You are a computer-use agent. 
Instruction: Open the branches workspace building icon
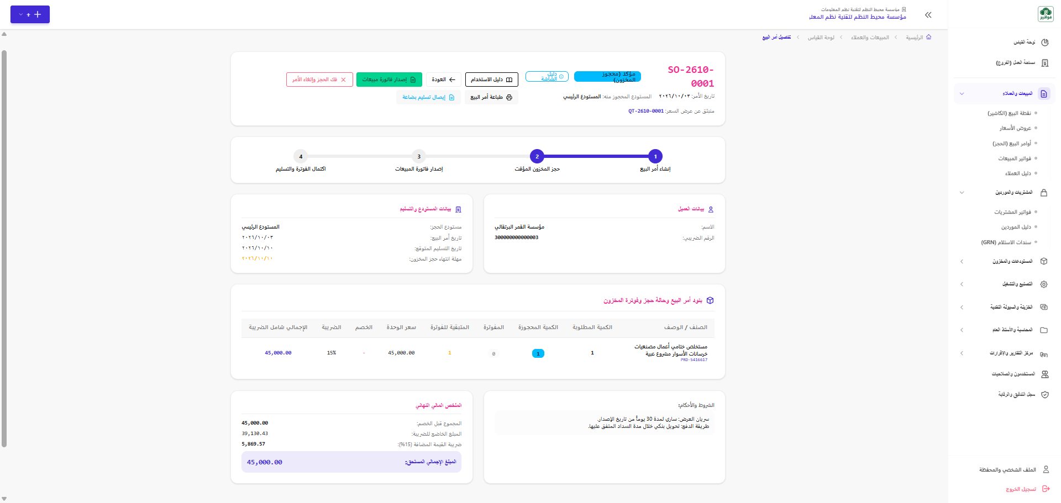point(1044,63)
